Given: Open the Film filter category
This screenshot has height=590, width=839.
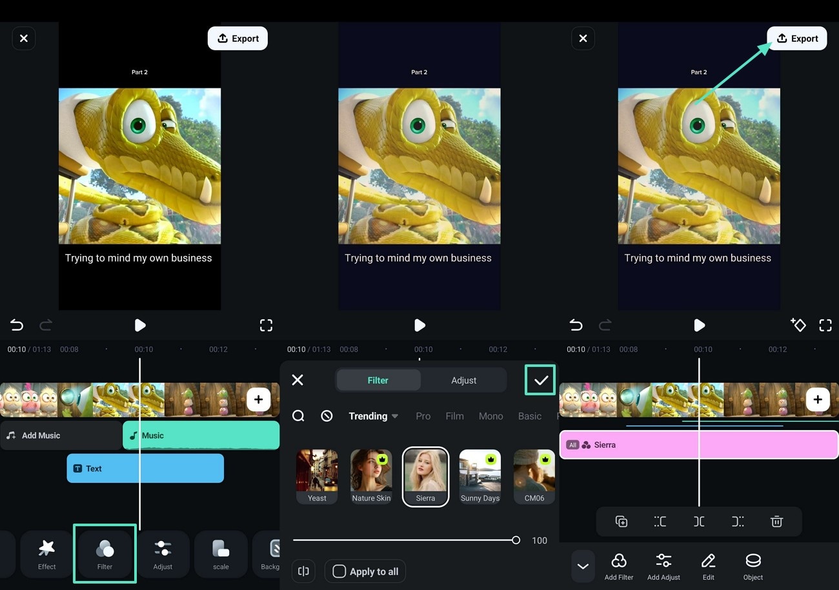Looking at the screenshot, I should pos(454,416).
